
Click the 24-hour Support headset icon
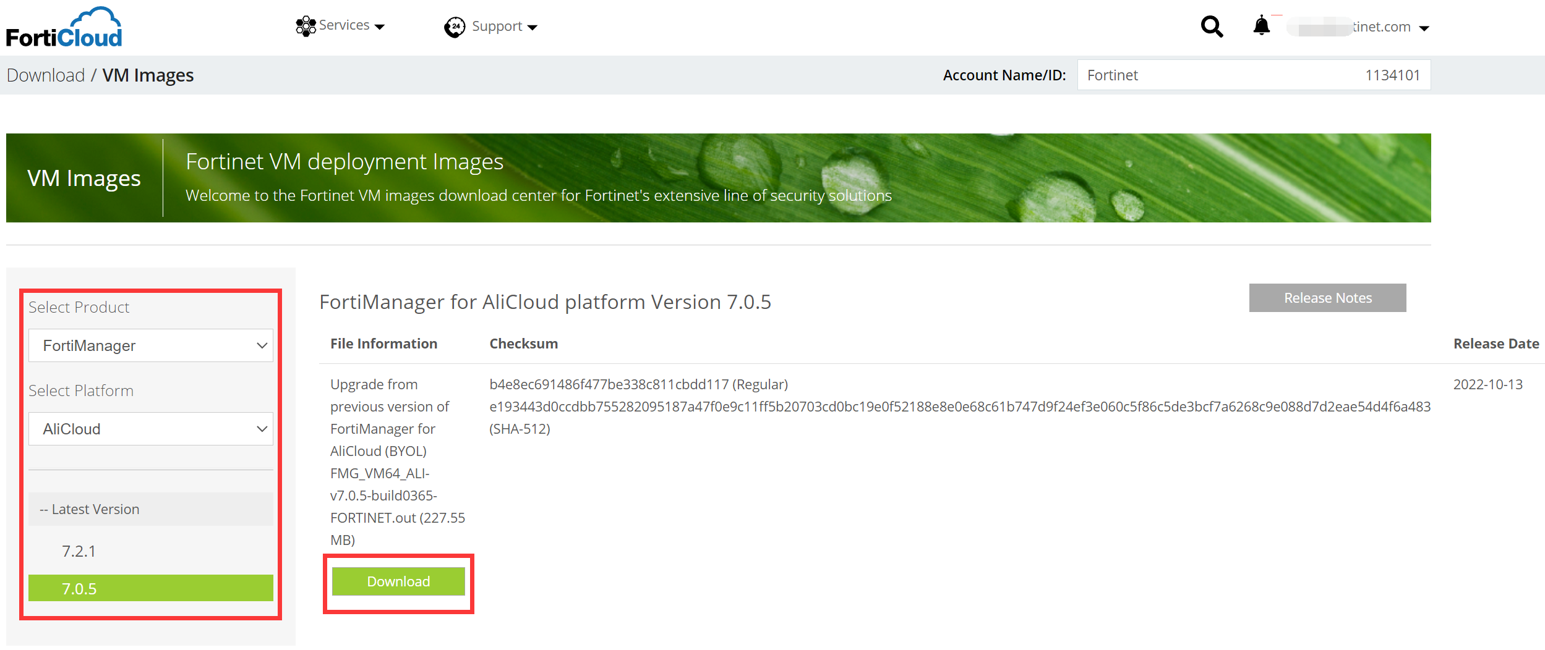pyautogui.click(x=455, y=27)
